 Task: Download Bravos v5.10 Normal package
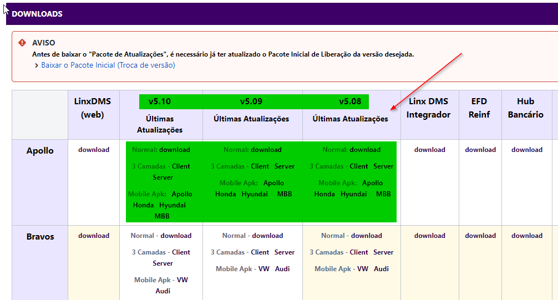[176, 236]
